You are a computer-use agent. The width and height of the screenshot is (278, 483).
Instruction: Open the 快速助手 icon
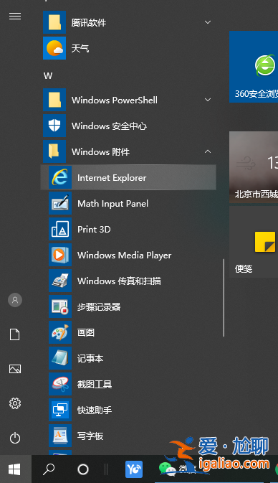click(60, 411)
